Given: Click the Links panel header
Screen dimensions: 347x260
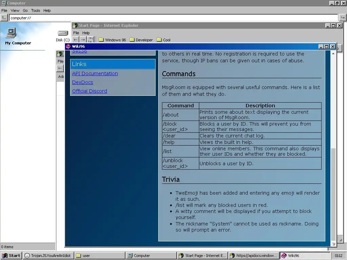Looking at the screenshot, I should click(113, 64).
